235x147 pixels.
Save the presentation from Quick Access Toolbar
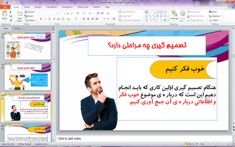tap(6, 2)
